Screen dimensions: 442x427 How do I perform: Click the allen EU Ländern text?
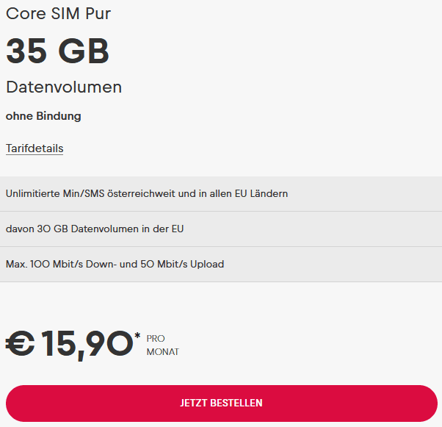250,194
